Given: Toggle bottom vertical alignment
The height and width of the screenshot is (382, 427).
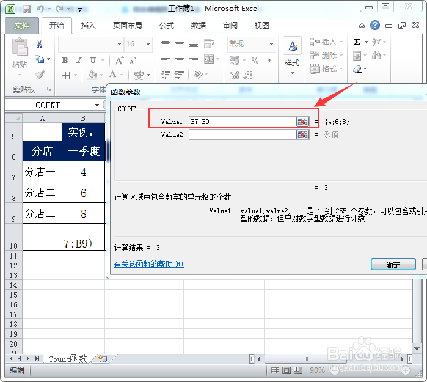Looking at the screenshot, I should (x=194, y=45).
